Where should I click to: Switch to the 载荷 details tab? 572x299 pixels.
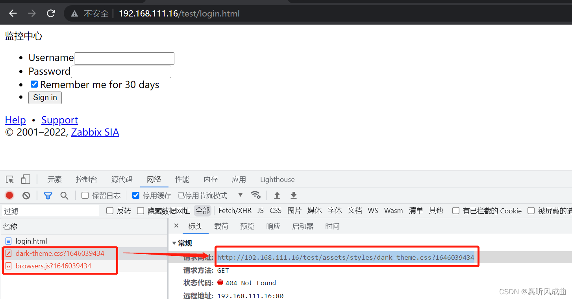click(221, 226)
